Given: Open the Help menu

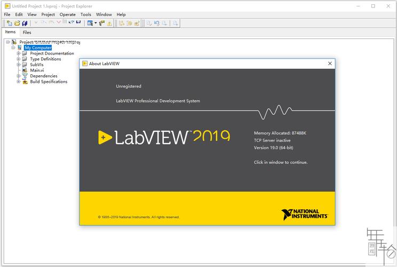Looking at the screenshot, I should [121, 14].
